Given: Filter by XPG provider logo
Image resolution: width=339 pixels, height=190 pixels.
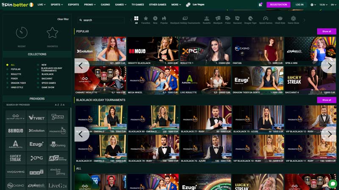Looking at the screenshot, I should (x=36, y=158).
